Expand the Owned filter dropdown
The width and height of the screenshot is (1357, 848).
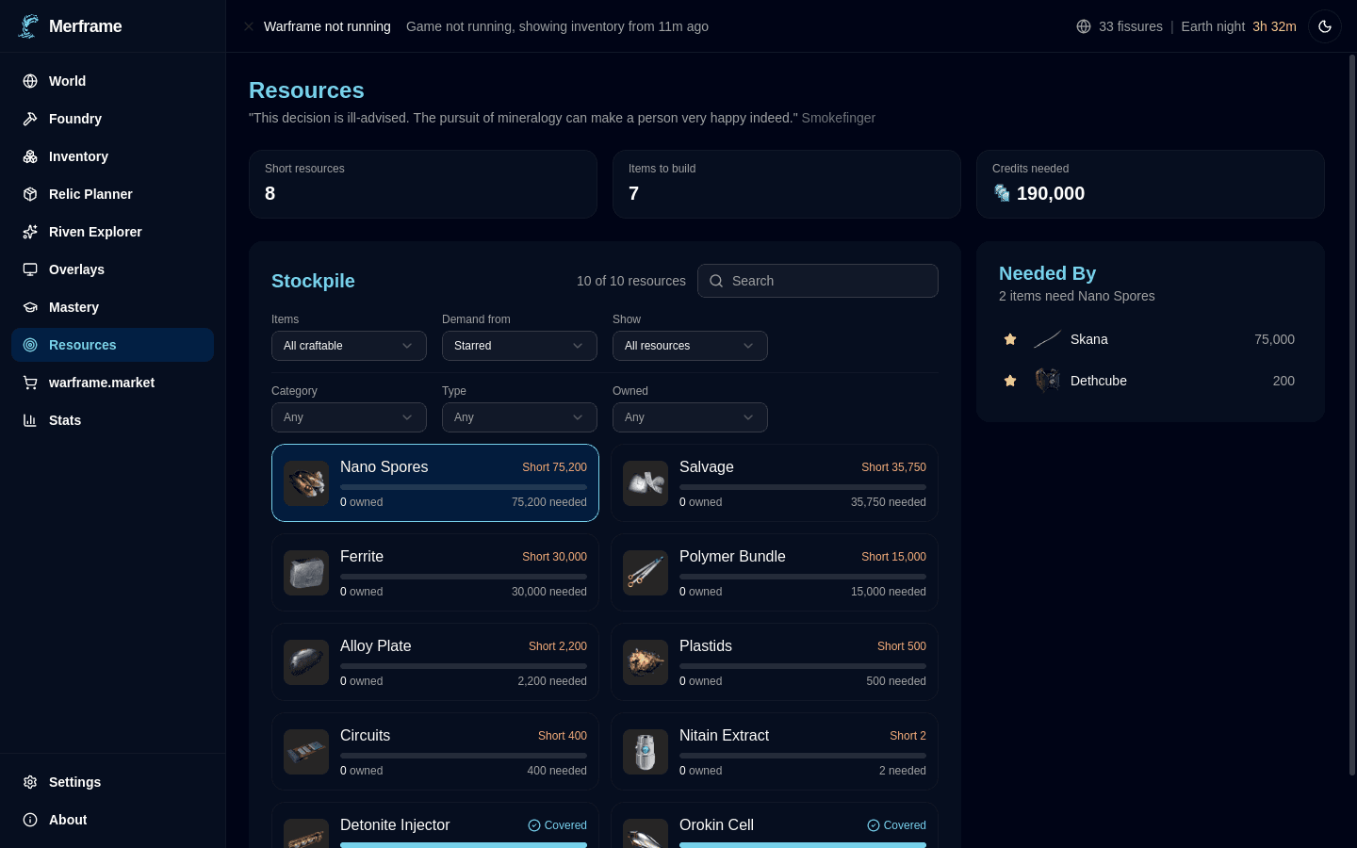click(x=690, y=417)
